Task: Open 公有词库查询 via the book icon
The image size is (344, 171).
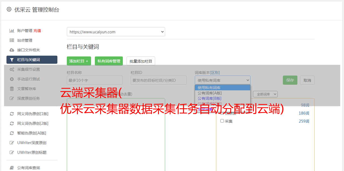Action: click(x=12, y=168)
